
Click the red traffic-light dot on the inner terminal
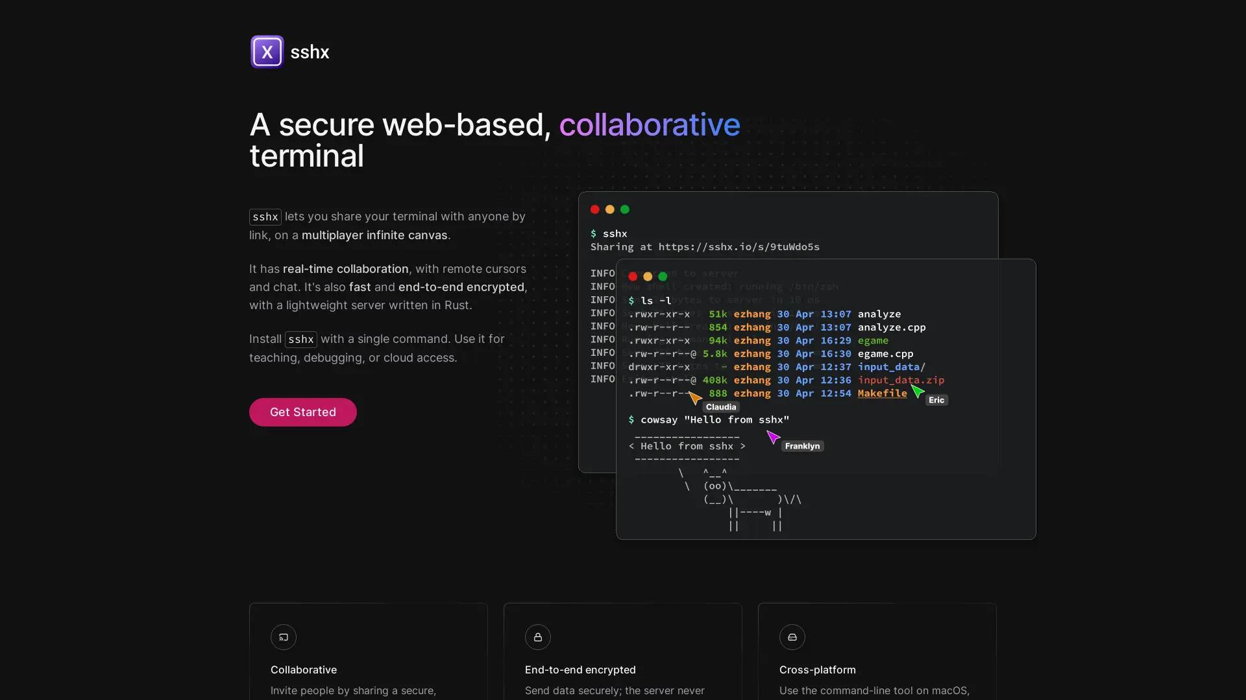pos(633,277)
